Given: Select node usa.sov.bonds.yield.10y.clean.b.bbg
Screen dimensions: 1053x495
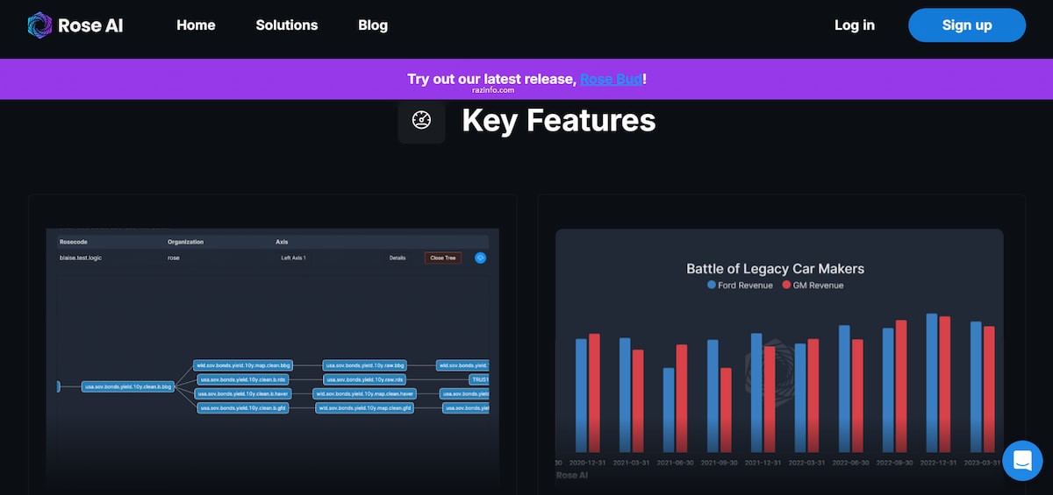Looking at the screenshot, I should point(128,386).
